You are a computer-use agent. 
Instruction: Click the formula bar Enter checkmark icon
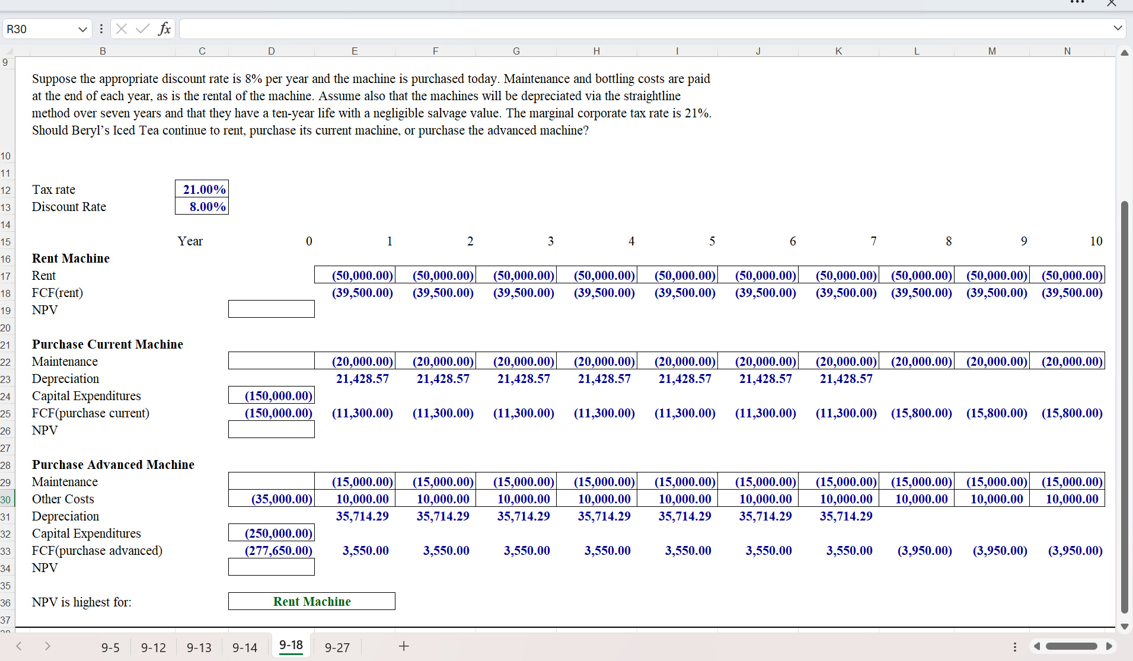(142, 28)
